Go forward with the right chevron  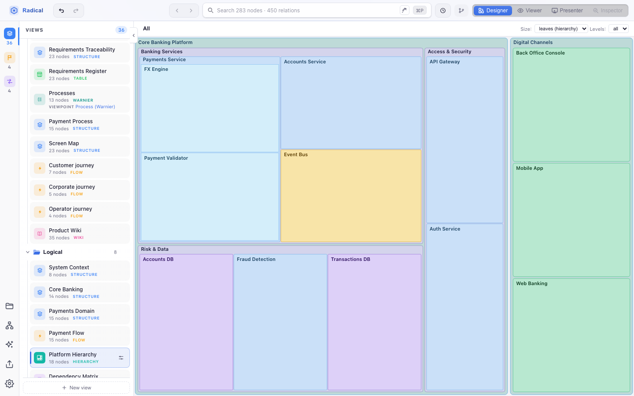(191, 11)
